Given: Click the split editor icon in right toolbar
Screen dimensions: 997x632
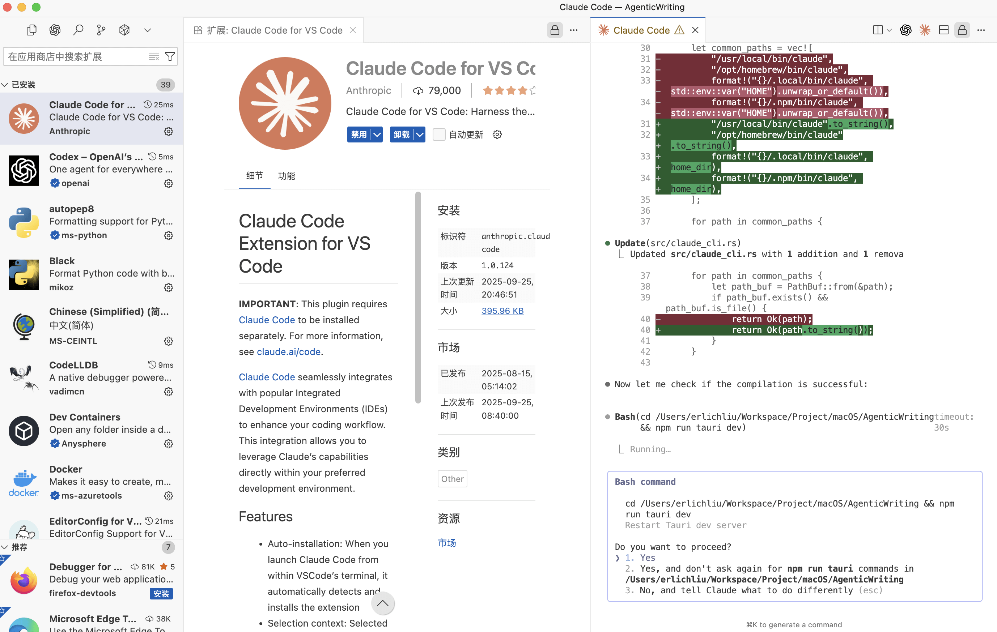Looking at the screenshot, I should (877, 30).
